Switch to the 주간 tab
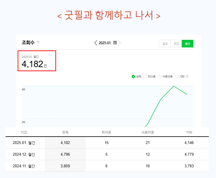Viewport: 216px width, 178px height. pos(176,44)
